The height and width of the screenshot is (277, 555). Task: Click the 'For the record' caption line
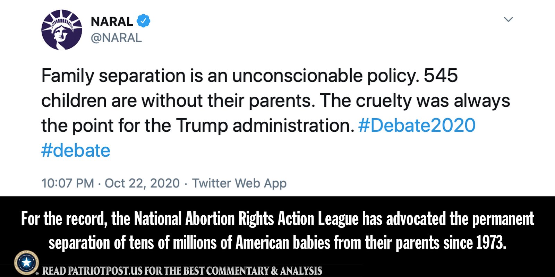pyautogui.click(x=277, y=219)
